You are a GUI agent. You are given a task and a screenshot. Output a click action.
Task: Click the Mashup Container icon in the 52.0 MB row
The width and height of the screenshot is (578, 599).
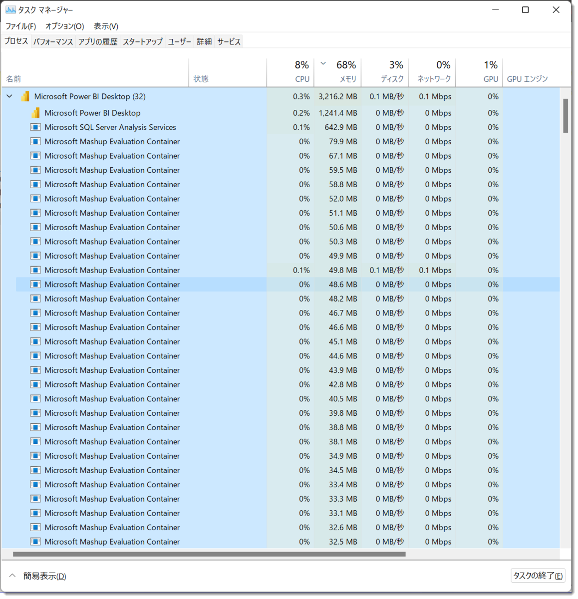tap(35, 199)
